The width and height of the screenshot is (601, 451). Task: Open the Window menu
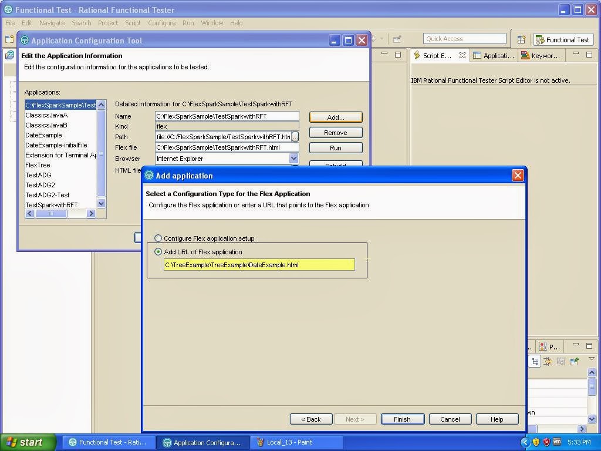click(212, 23)
